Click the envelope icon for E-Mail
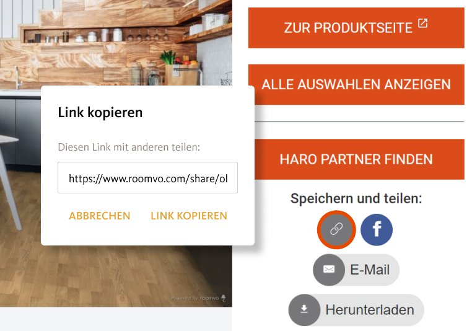This screenshot has height=331, width=472. pyautogui.click(x=329, y=269)
